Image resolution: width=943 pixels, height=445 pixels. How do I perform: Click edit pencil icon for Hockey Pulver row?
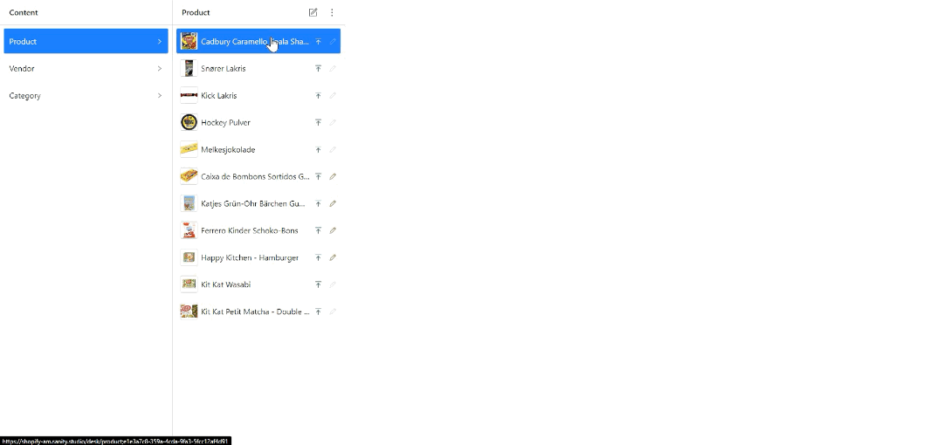(333, 123)
